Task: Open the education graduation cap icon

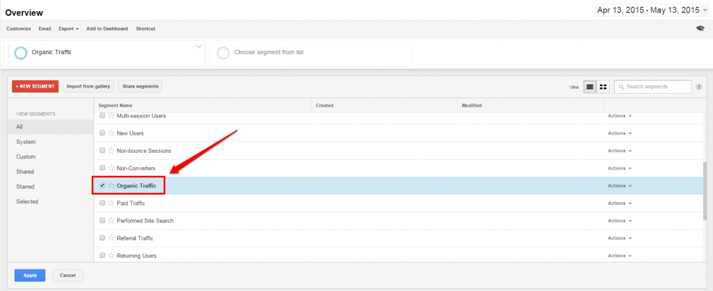Action: 700,28
